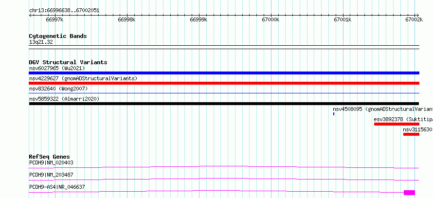The width and height of the screenshot is (433, 198).
Task: Open gene label PCDH9|NM_020403
Action: coord(51,162)
